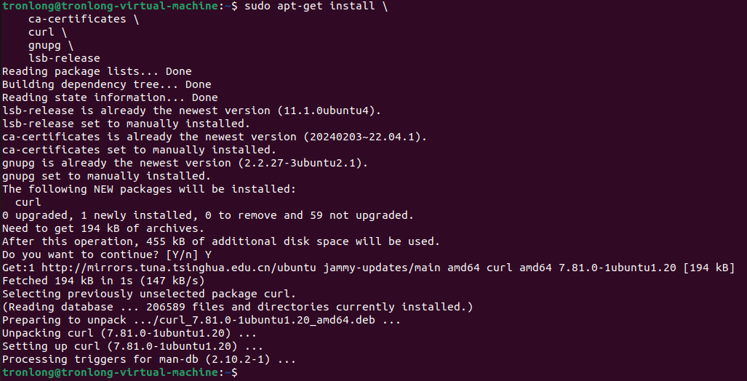The height and width of the screenshot is (381, 747).
Task: Click 'Reading state information... Done' line
Action: point(110,97)
